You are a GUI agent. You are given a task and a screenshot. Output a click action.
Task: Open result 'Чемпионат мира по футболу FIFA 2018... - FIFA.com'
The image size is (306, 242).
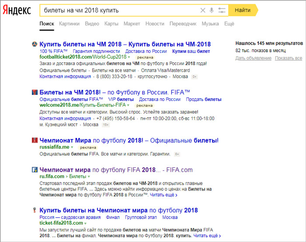coord(116,170)
